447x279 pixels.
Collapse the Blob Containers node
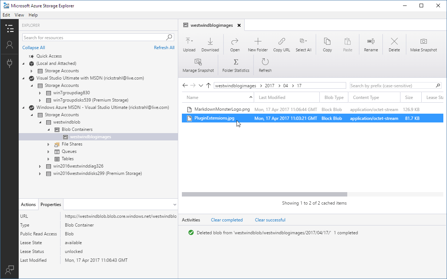tap(48, 129)
